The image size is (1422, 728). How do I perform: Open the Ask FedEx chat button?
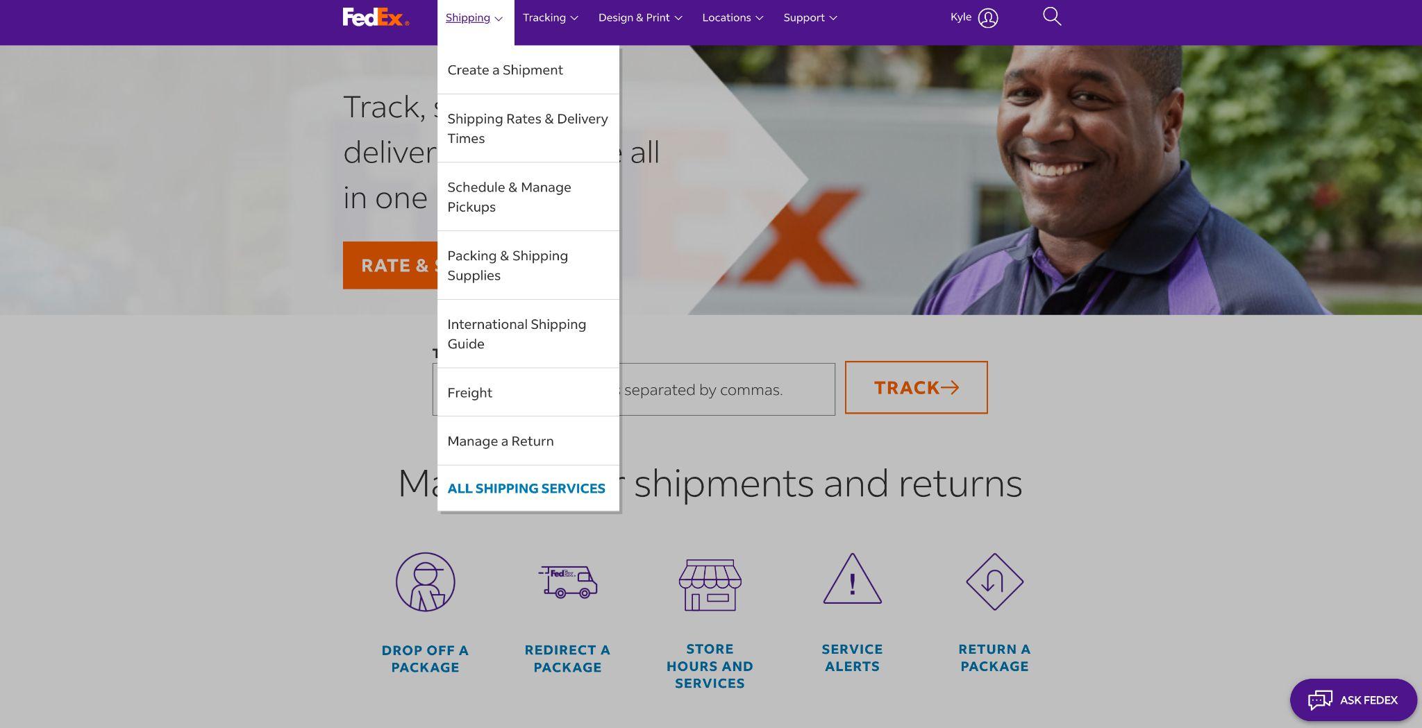tap(1353, 700)
